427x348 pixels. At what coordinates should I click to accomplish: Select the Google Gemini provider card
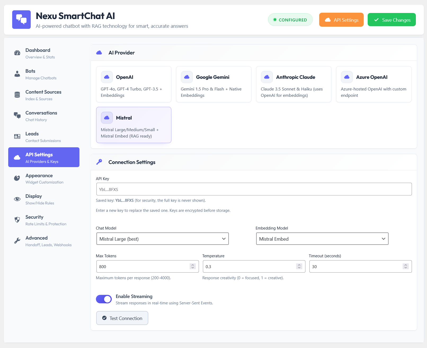click(x=214, y=84)
